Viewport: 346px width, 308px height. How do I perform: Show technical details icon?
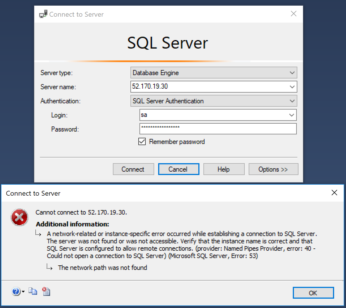pyautogui.click(x=46, y=291)
